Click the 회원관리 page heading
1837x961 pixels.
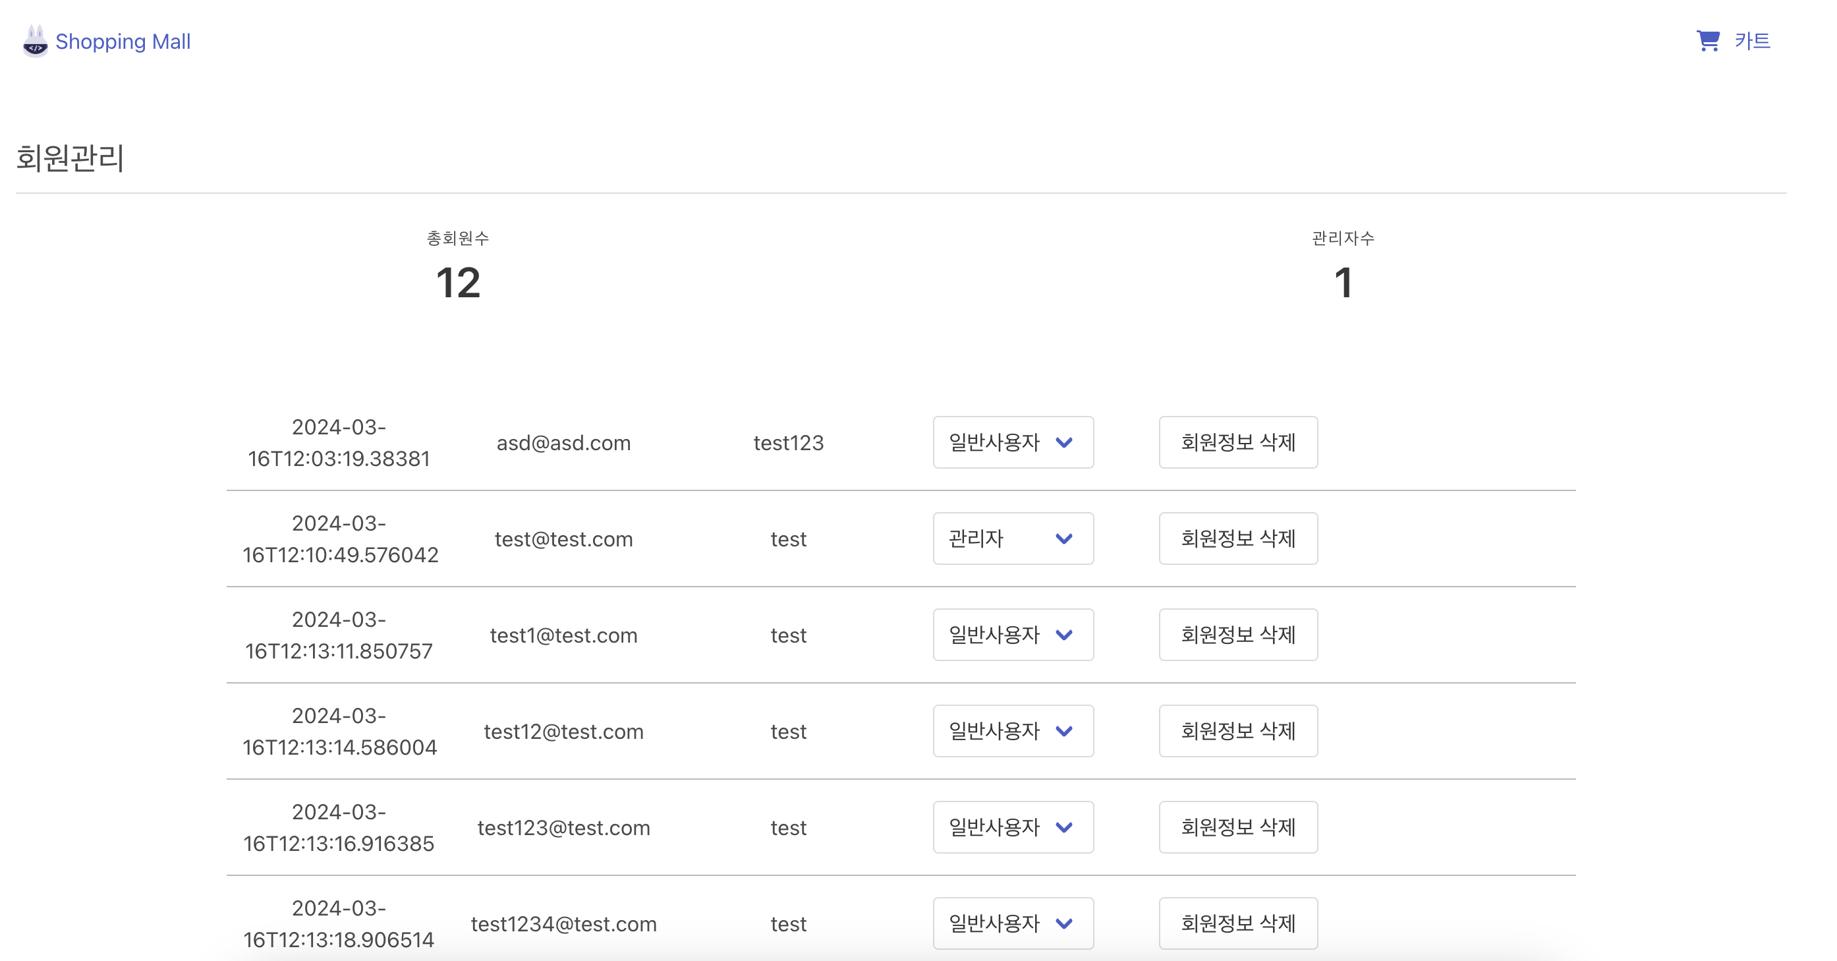pos(70,158)
